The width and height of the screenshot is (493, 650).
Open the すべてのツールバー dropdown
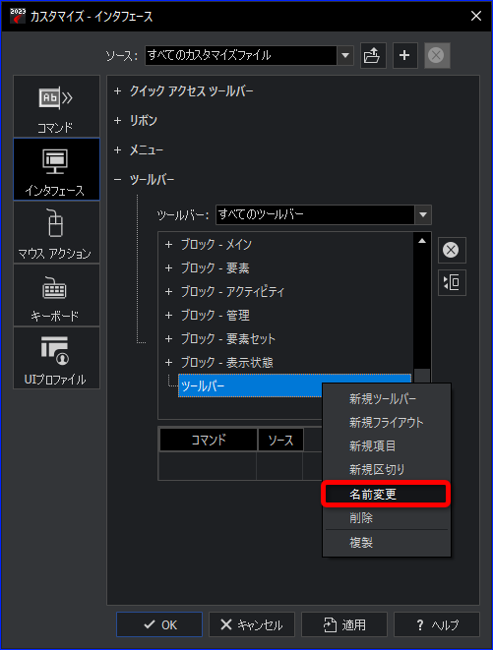pyautogui.click(x=423, y=214)
